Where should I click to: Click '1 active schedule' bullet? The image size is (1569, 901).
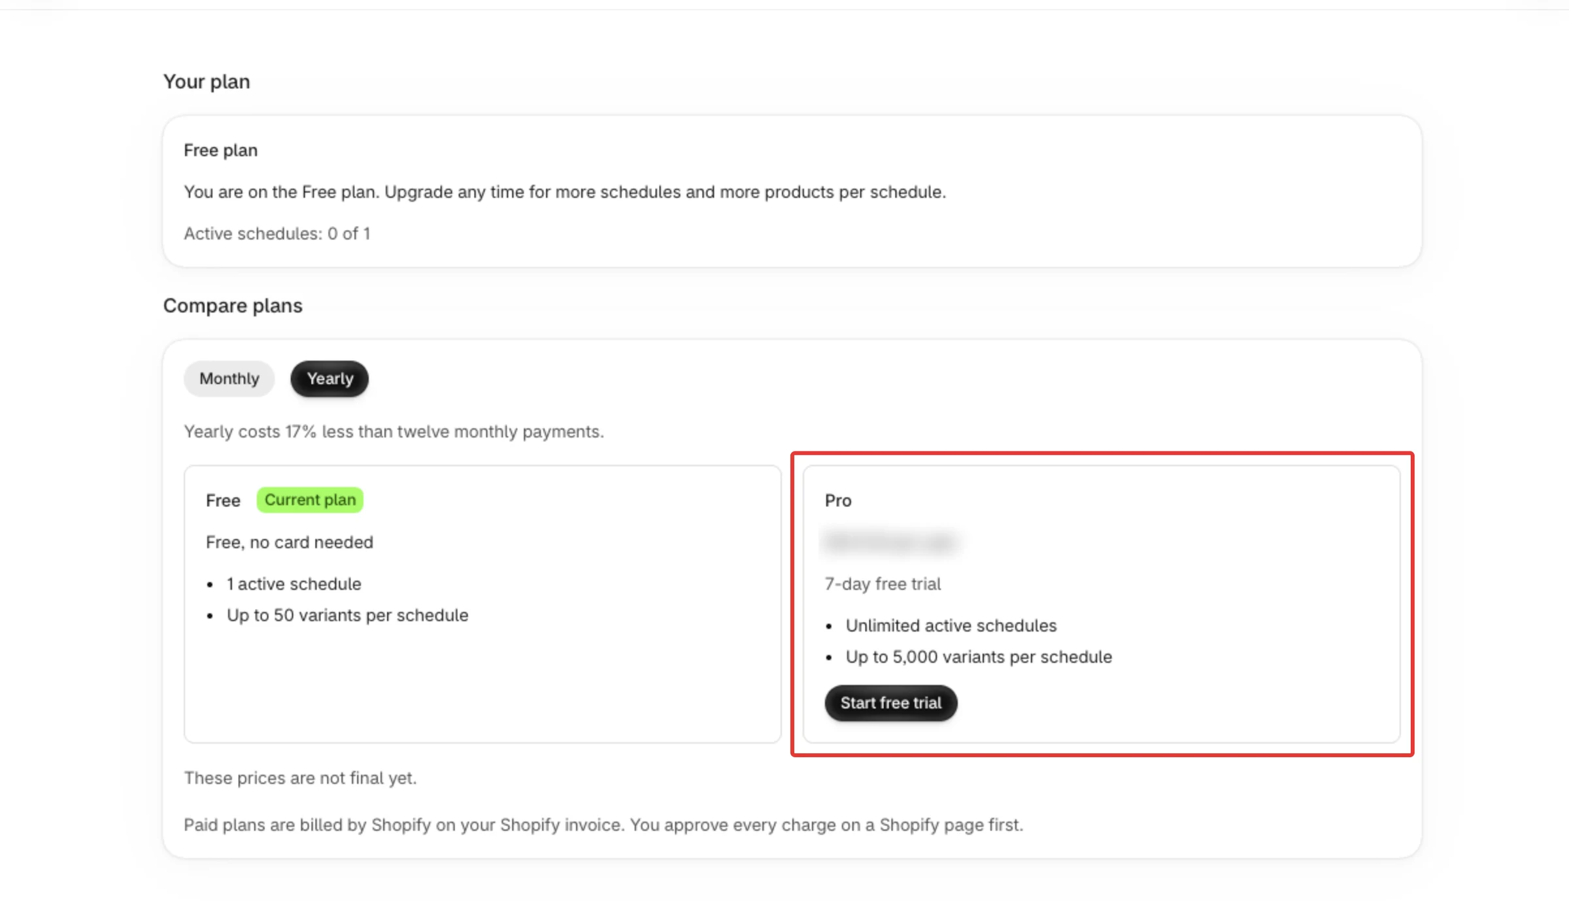coord(294,584)
